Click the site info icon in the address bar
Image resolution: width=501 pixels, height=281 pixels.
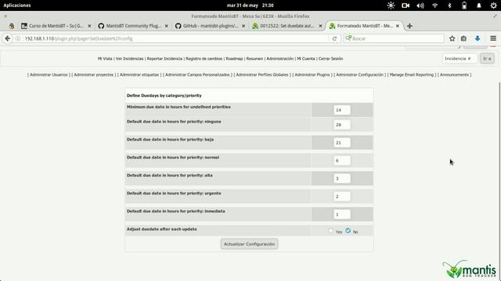point(18,38)
